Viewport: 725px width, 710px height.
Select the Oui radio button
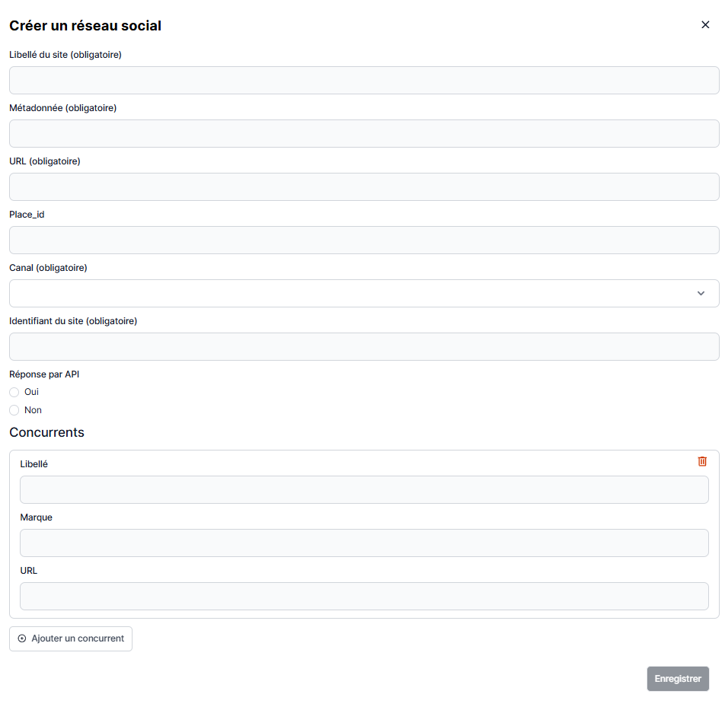tap(14, 392)
